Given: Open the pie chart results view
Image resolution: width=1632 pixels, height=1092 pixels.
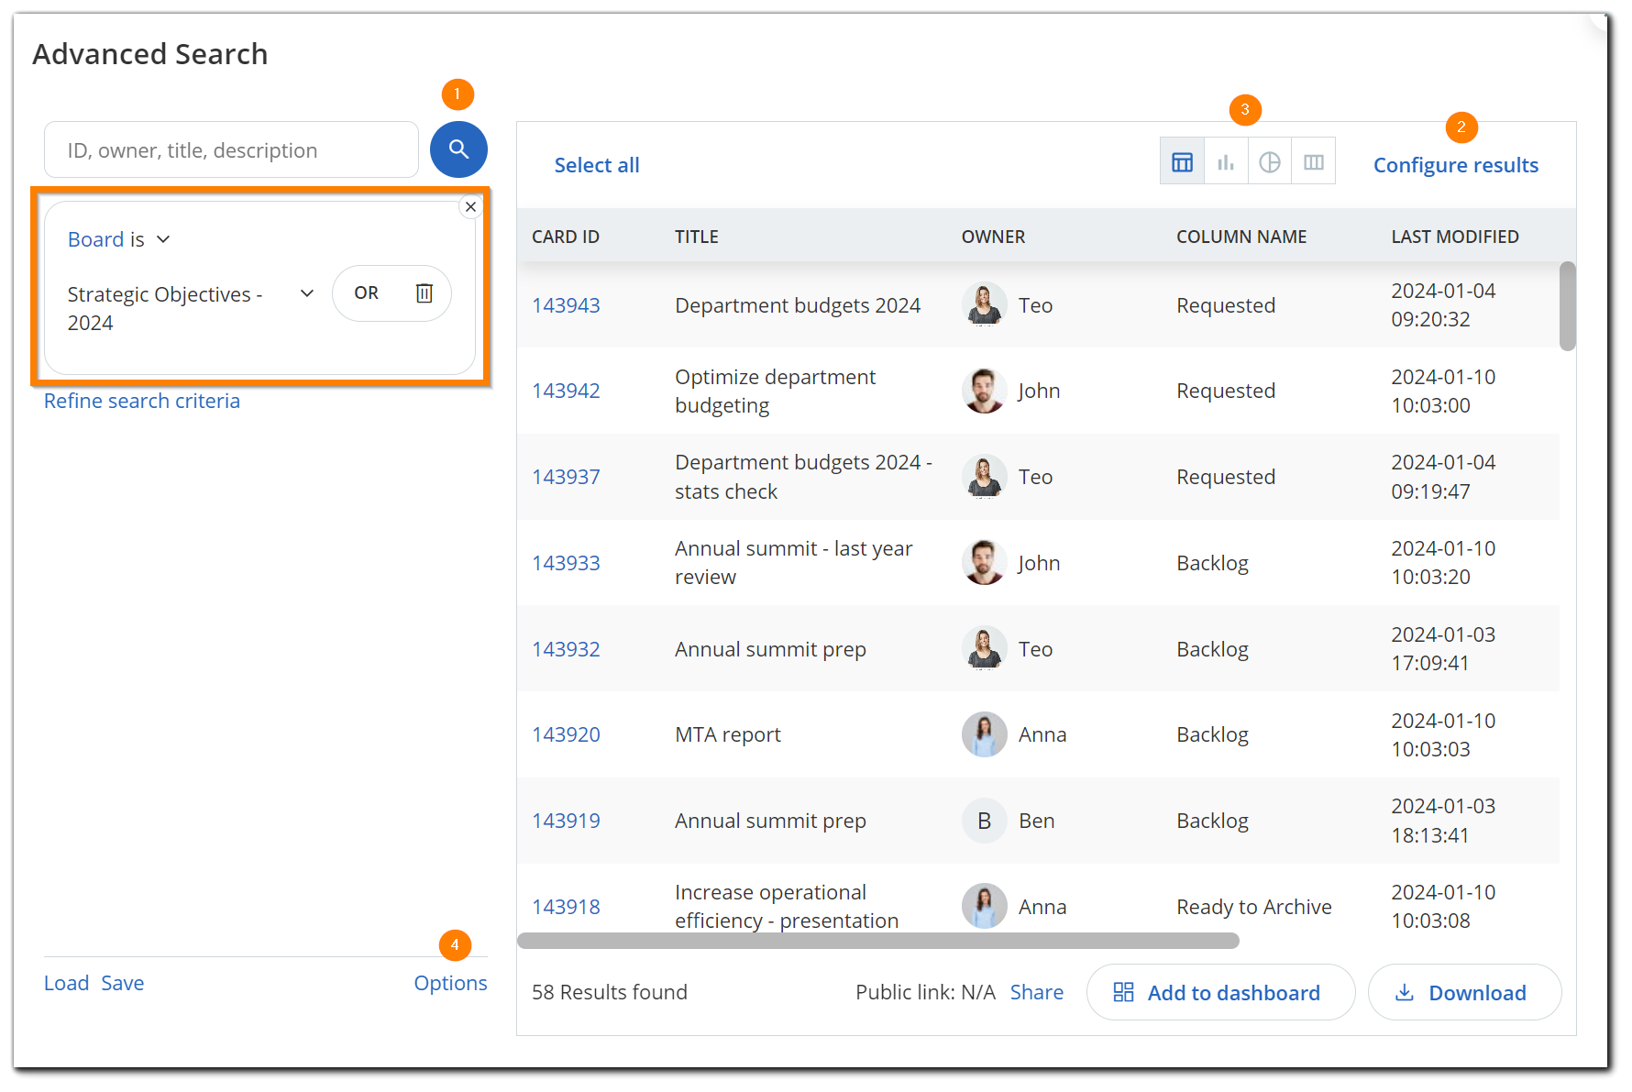Looking at the screenshot, I should (1270, 160).
